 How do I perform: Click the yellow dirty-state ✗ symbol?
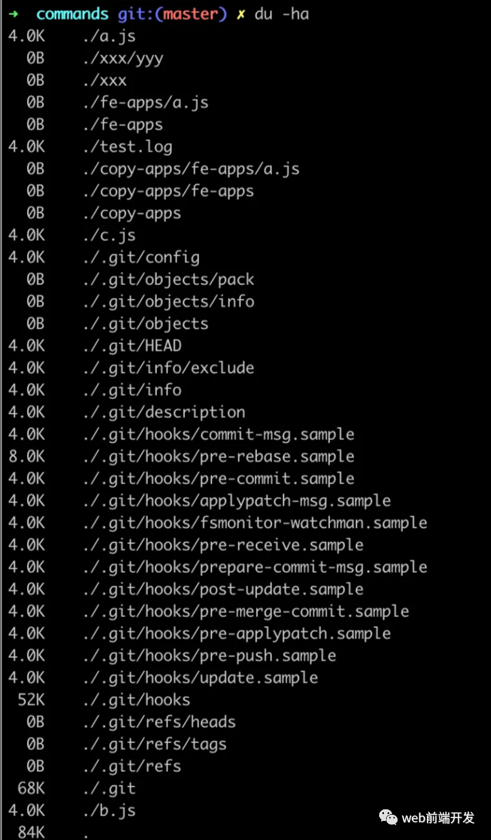pyautogui.click(x=241, y=14)
